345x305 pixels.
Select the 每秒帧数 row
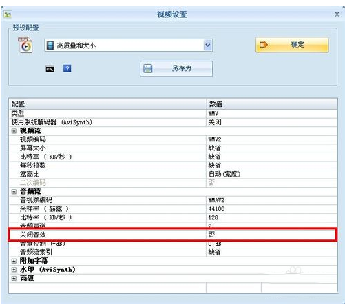pyautogui.click(x=173, y=166)
